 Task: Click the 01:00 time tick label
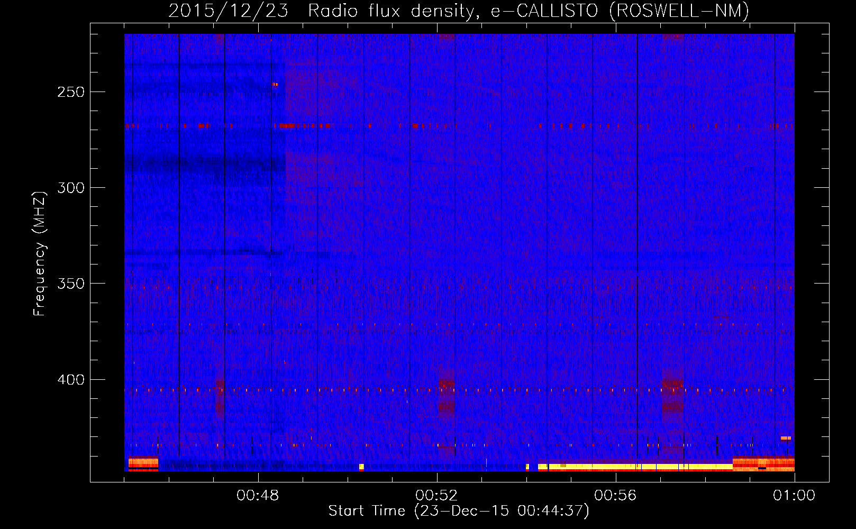click(794, 496)
